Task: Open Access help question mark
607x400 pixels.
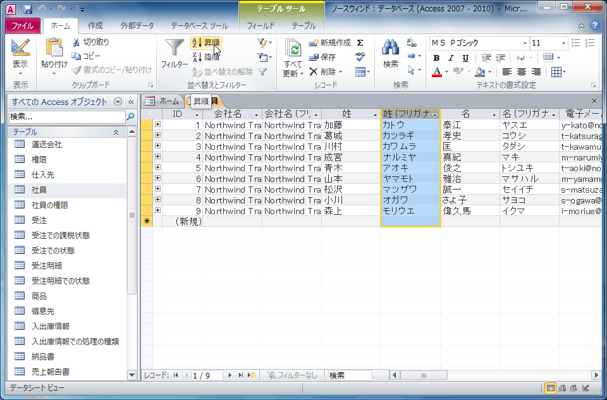Action: coord(595,25)
